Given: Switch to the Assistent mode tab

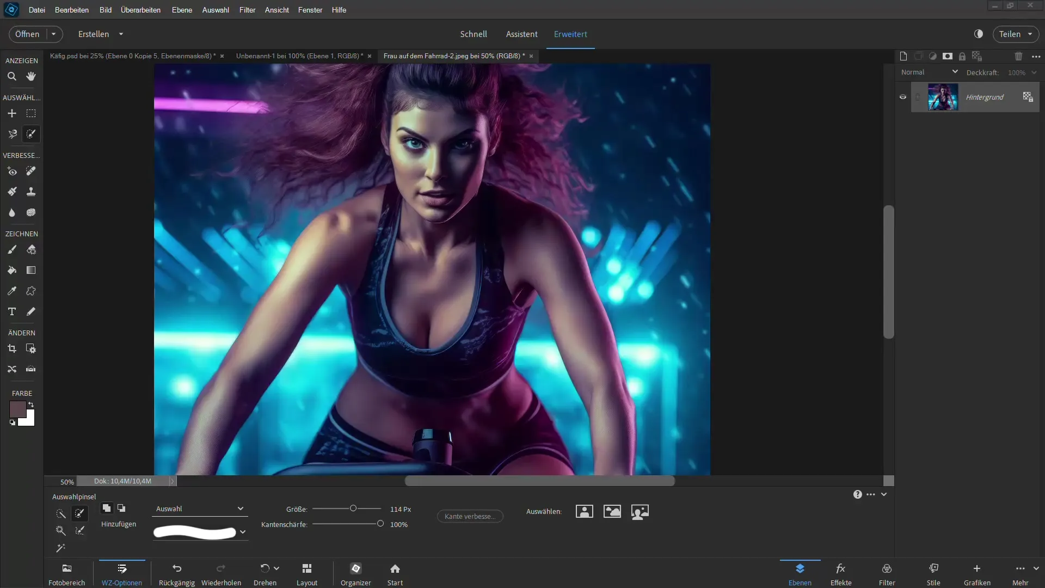Looking at the screenshot, I should (x=521, y=34).
